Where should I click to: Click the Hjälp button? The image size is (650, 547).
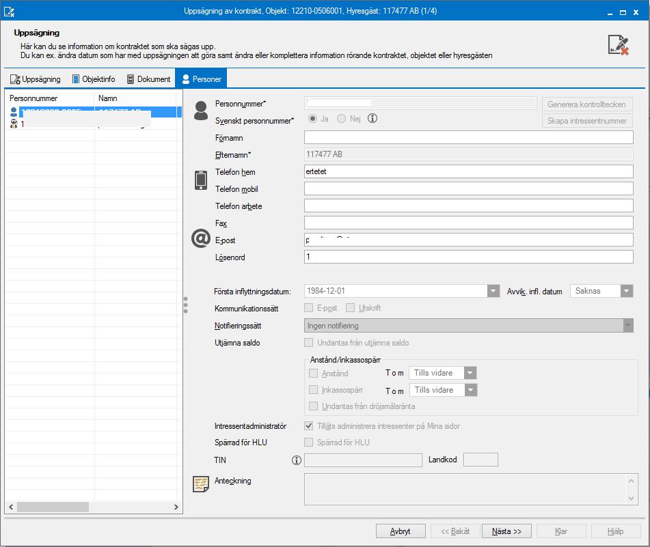pos(616,531)
